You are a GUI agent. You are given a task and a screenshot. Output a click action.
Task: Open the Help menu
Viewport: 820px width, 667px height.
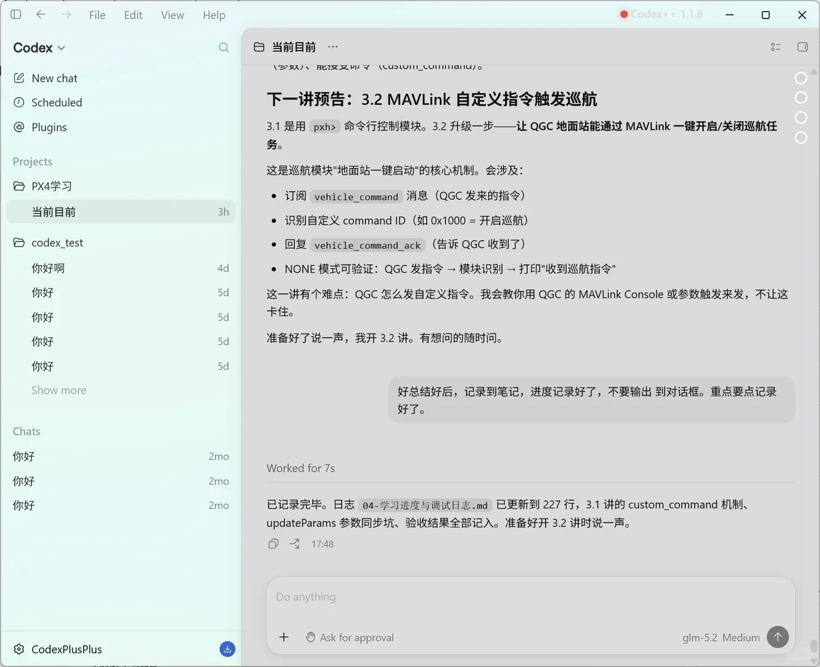tap(214, 15)
